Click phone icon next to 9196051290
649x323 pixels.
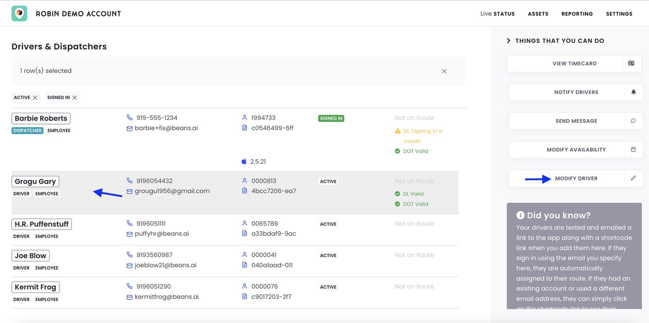click(x=130, y=286)
